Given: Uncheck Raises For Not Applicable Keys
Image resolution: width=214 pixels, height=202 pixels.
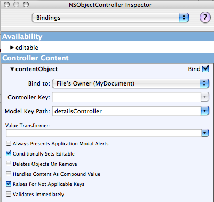Looking at the screenshot, I should click(x=9, y=184).
